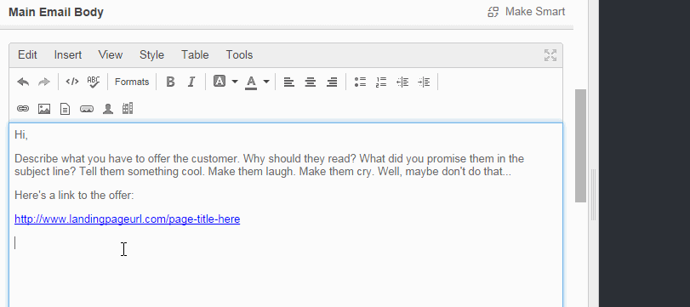Click the document template icon
Screen dimensions: 690x307
[66, 109]
